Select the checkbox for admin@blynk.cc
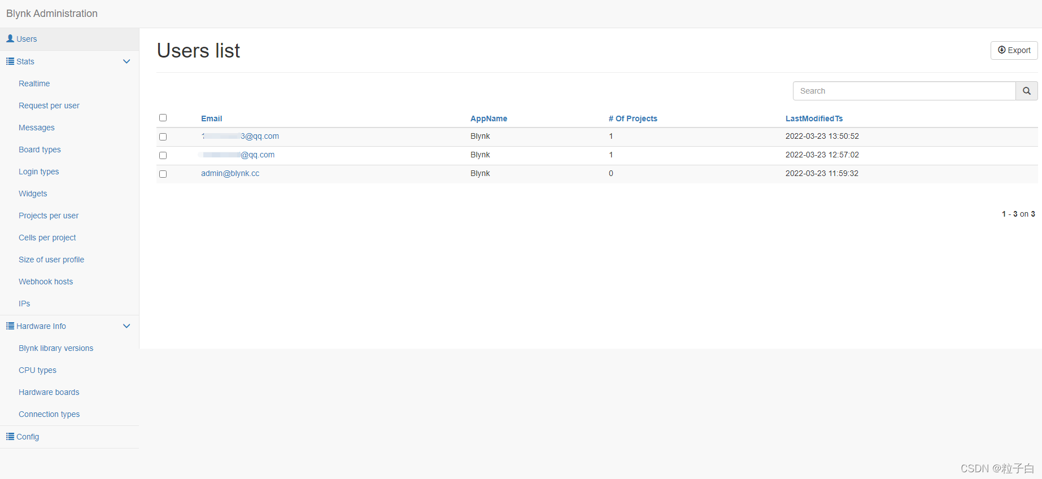This screenshot has width=1042, height=479. pos(163,174)
